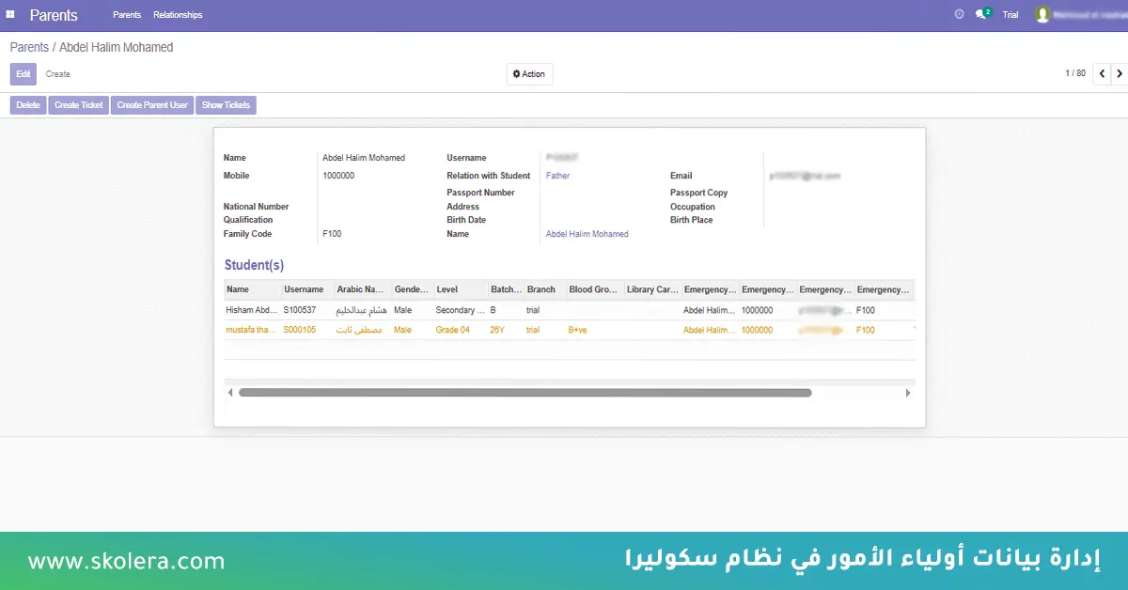This screenshot has width=1128, height=590.
Task: Click the clock activities icon
Action: pyautogui.click(x=959, y=15)
